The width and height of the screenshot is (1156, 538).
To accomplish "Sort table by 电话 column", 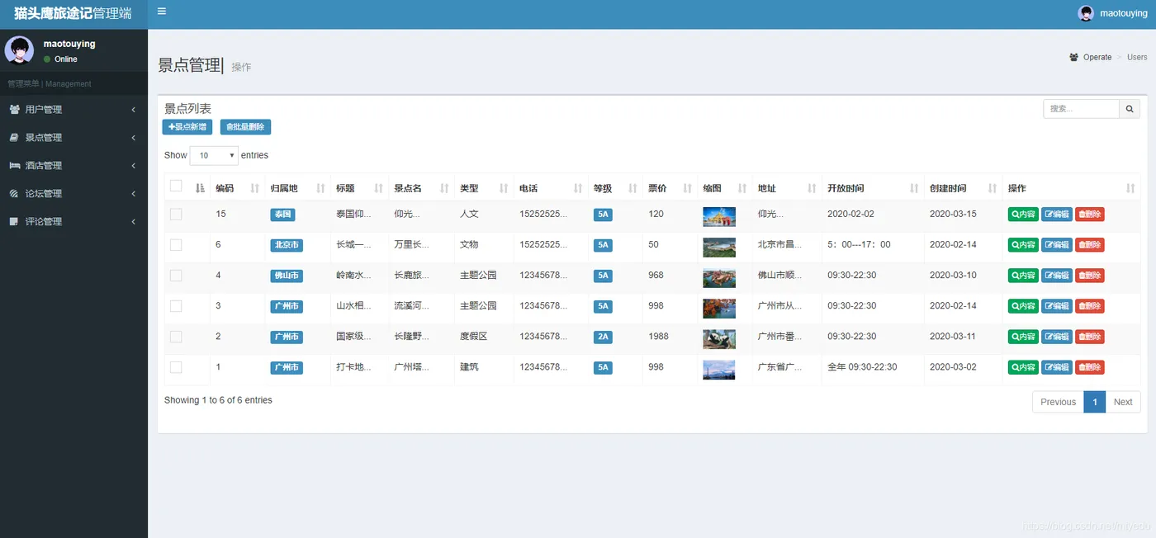I will [x=550, y=188].
